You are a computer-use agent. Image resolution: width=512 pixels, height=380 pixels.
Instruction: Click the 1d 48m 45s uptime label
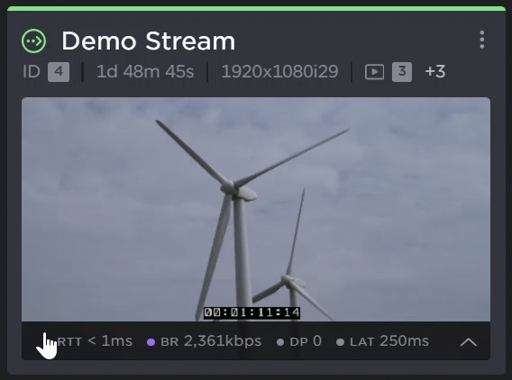(x=145, y=72)
